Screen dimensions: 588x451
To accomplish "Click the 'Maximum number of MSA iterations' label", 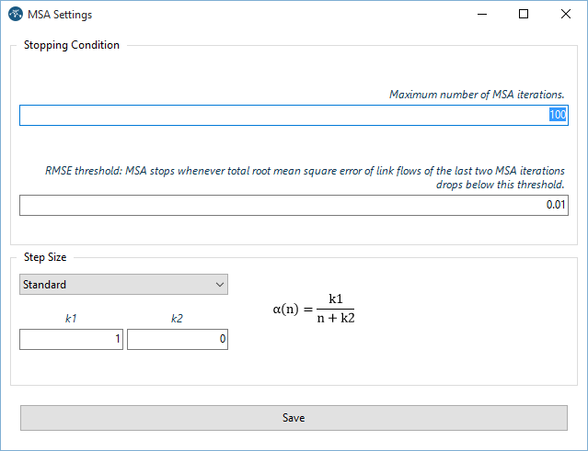I will coord(476,95).
